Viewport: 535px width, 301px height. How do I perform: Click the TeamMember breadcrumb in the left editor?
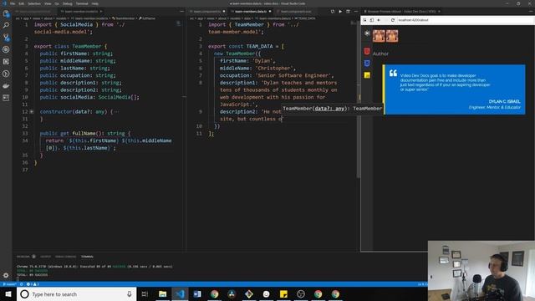(125, 18)
